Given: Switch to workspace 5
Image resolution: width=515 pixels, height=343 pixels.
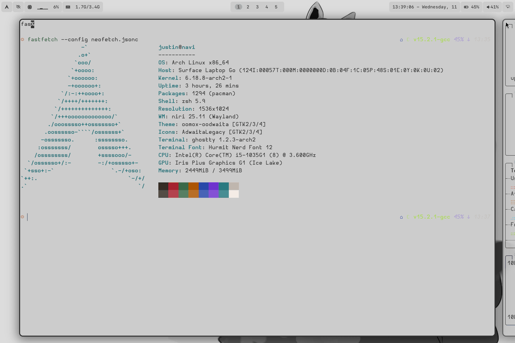Looking at the screenshot, I should point(276,7).
